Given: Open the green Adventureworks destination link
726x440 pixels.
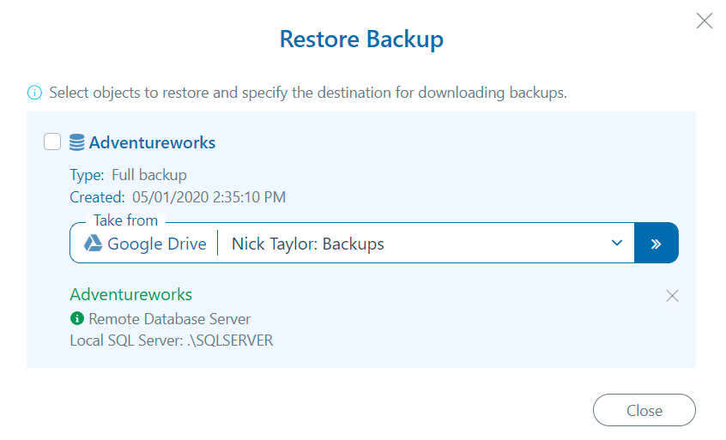Looking at the screenshot, I should click(x=130, y=295).
